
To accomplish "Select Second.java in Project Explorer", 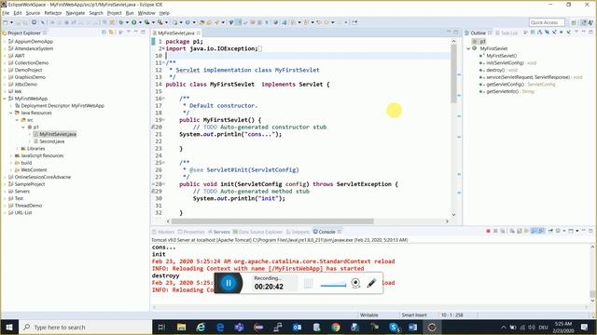I will point(52,141).
